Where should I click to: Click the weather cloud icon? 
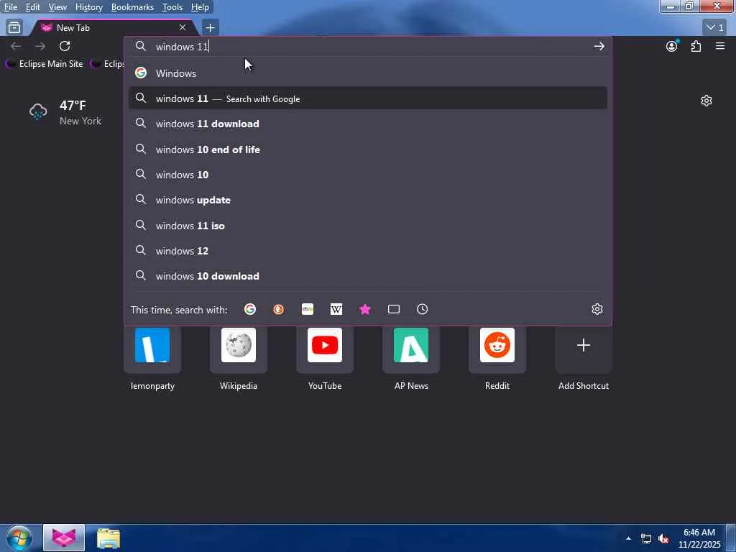click(x=38, y=111)
